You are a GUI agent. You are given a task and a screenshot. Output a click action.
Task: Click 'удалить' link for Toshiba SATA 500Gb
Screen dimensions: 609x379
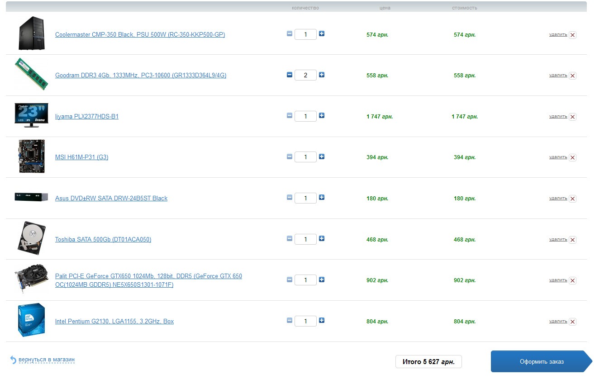pyautogui.click(x=558, y=239)
